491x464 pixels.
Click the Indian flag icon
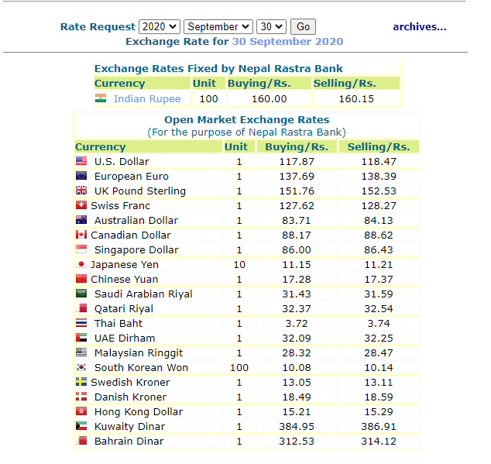coord(101,98)
